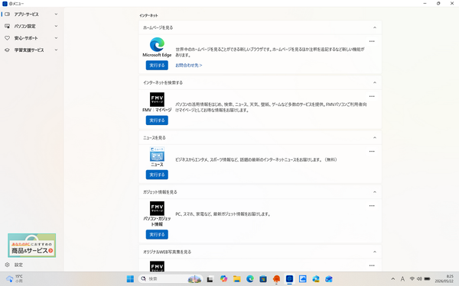
Task: Click the ニュース app icon
Action: coord(157,154)
